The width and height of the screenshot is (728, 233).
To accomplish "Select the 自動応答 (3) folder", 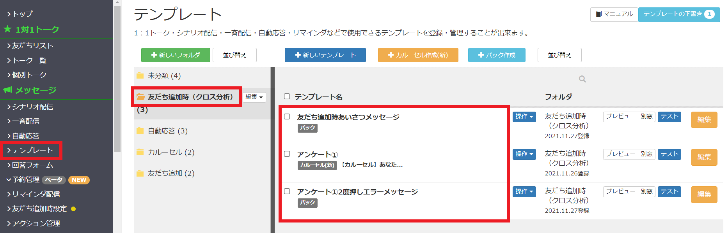I will 167,131.
